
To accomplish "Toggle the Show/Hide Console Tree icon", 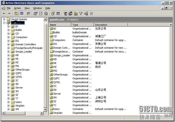I will 22,13.
